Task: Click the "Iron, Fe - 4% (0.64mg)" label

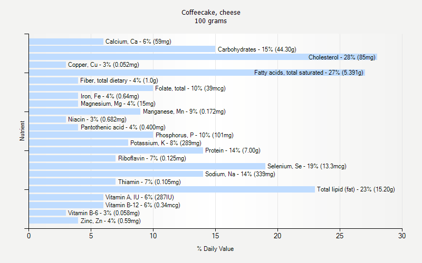Action: [x=110, y=96]
